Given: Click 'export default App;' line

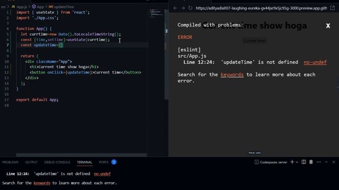Looking at the screenshot, I should (x=37, y=100).
